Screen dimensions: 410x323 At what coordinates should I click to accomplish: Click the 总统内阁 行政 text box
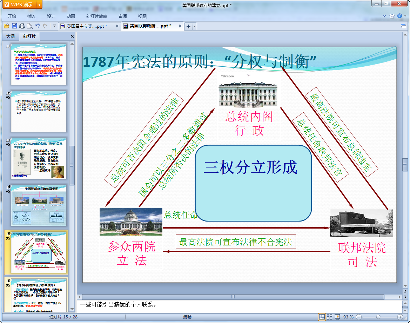click(x=249, y=124)
